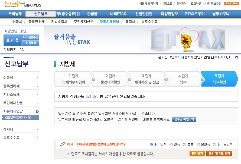Click the arrow icon between steps 1 and 2
Viewport: 241px width, 164px height.
pos(93,79)
